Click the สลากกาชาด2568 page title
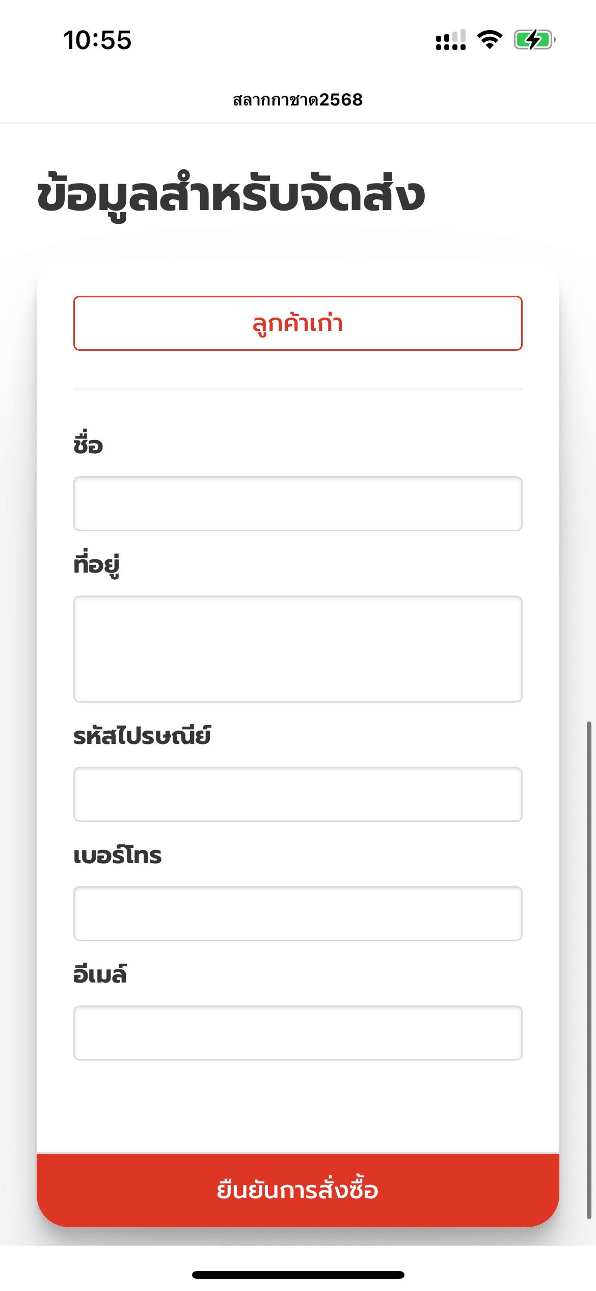This screenshot has width=596, height=1291. 298,100
